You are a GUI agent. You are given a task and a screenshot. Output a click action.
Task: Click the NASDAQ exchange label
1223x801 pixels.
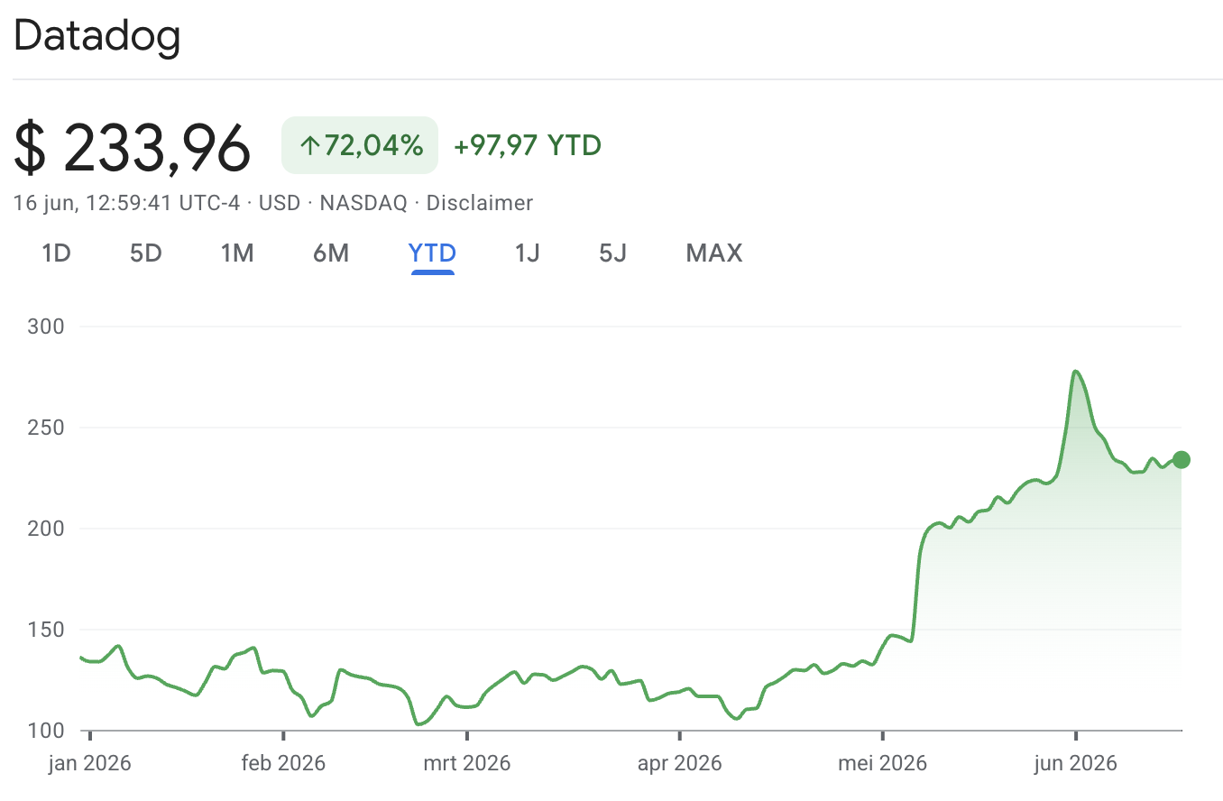[363, 203]
